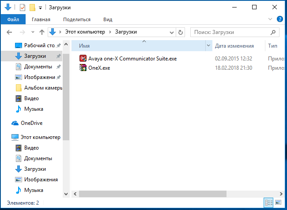The height and width of the screenshot is (210, 287).
Task: Go forward with the right arrow
Action: point(23,32)
